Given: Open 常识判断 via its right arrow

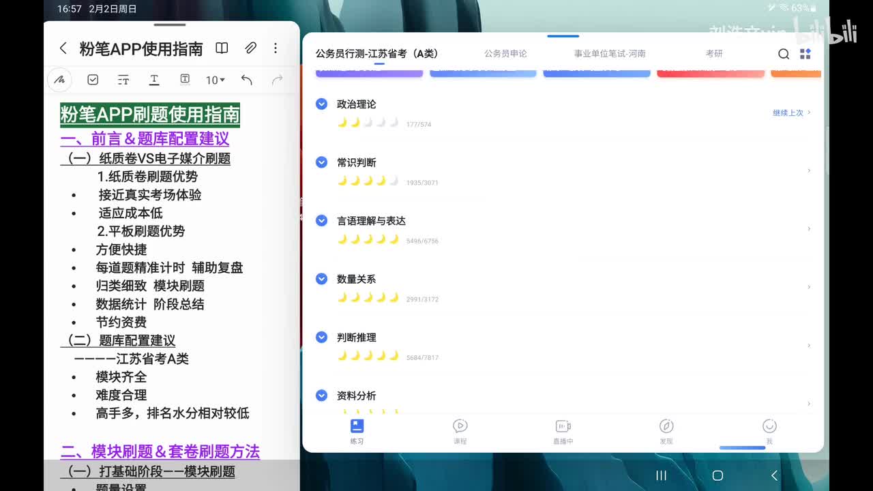Looking at the screenshot, I should (809, 170).
